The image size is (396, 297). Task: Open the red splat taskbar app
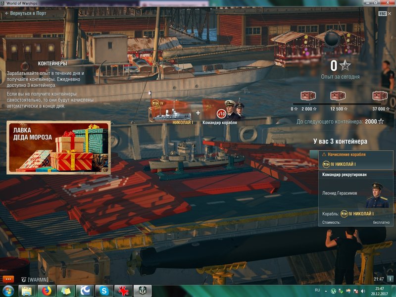(x=123, y=291)
